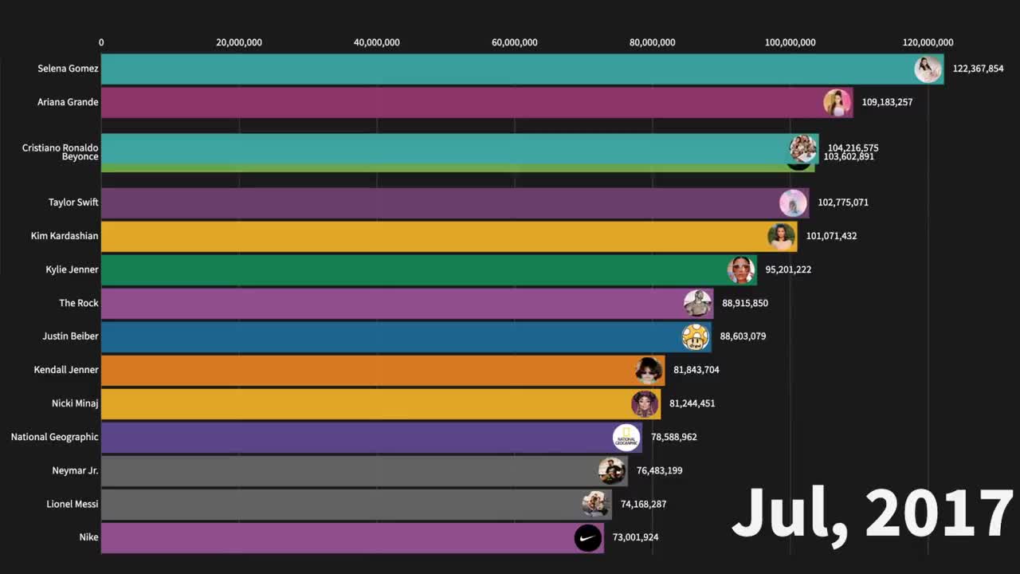
Task: Click the value 104,216,575
Action: (853, 147)
